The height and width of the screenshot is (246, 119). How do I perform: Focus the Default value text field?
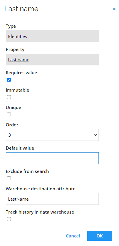point(52,158)
